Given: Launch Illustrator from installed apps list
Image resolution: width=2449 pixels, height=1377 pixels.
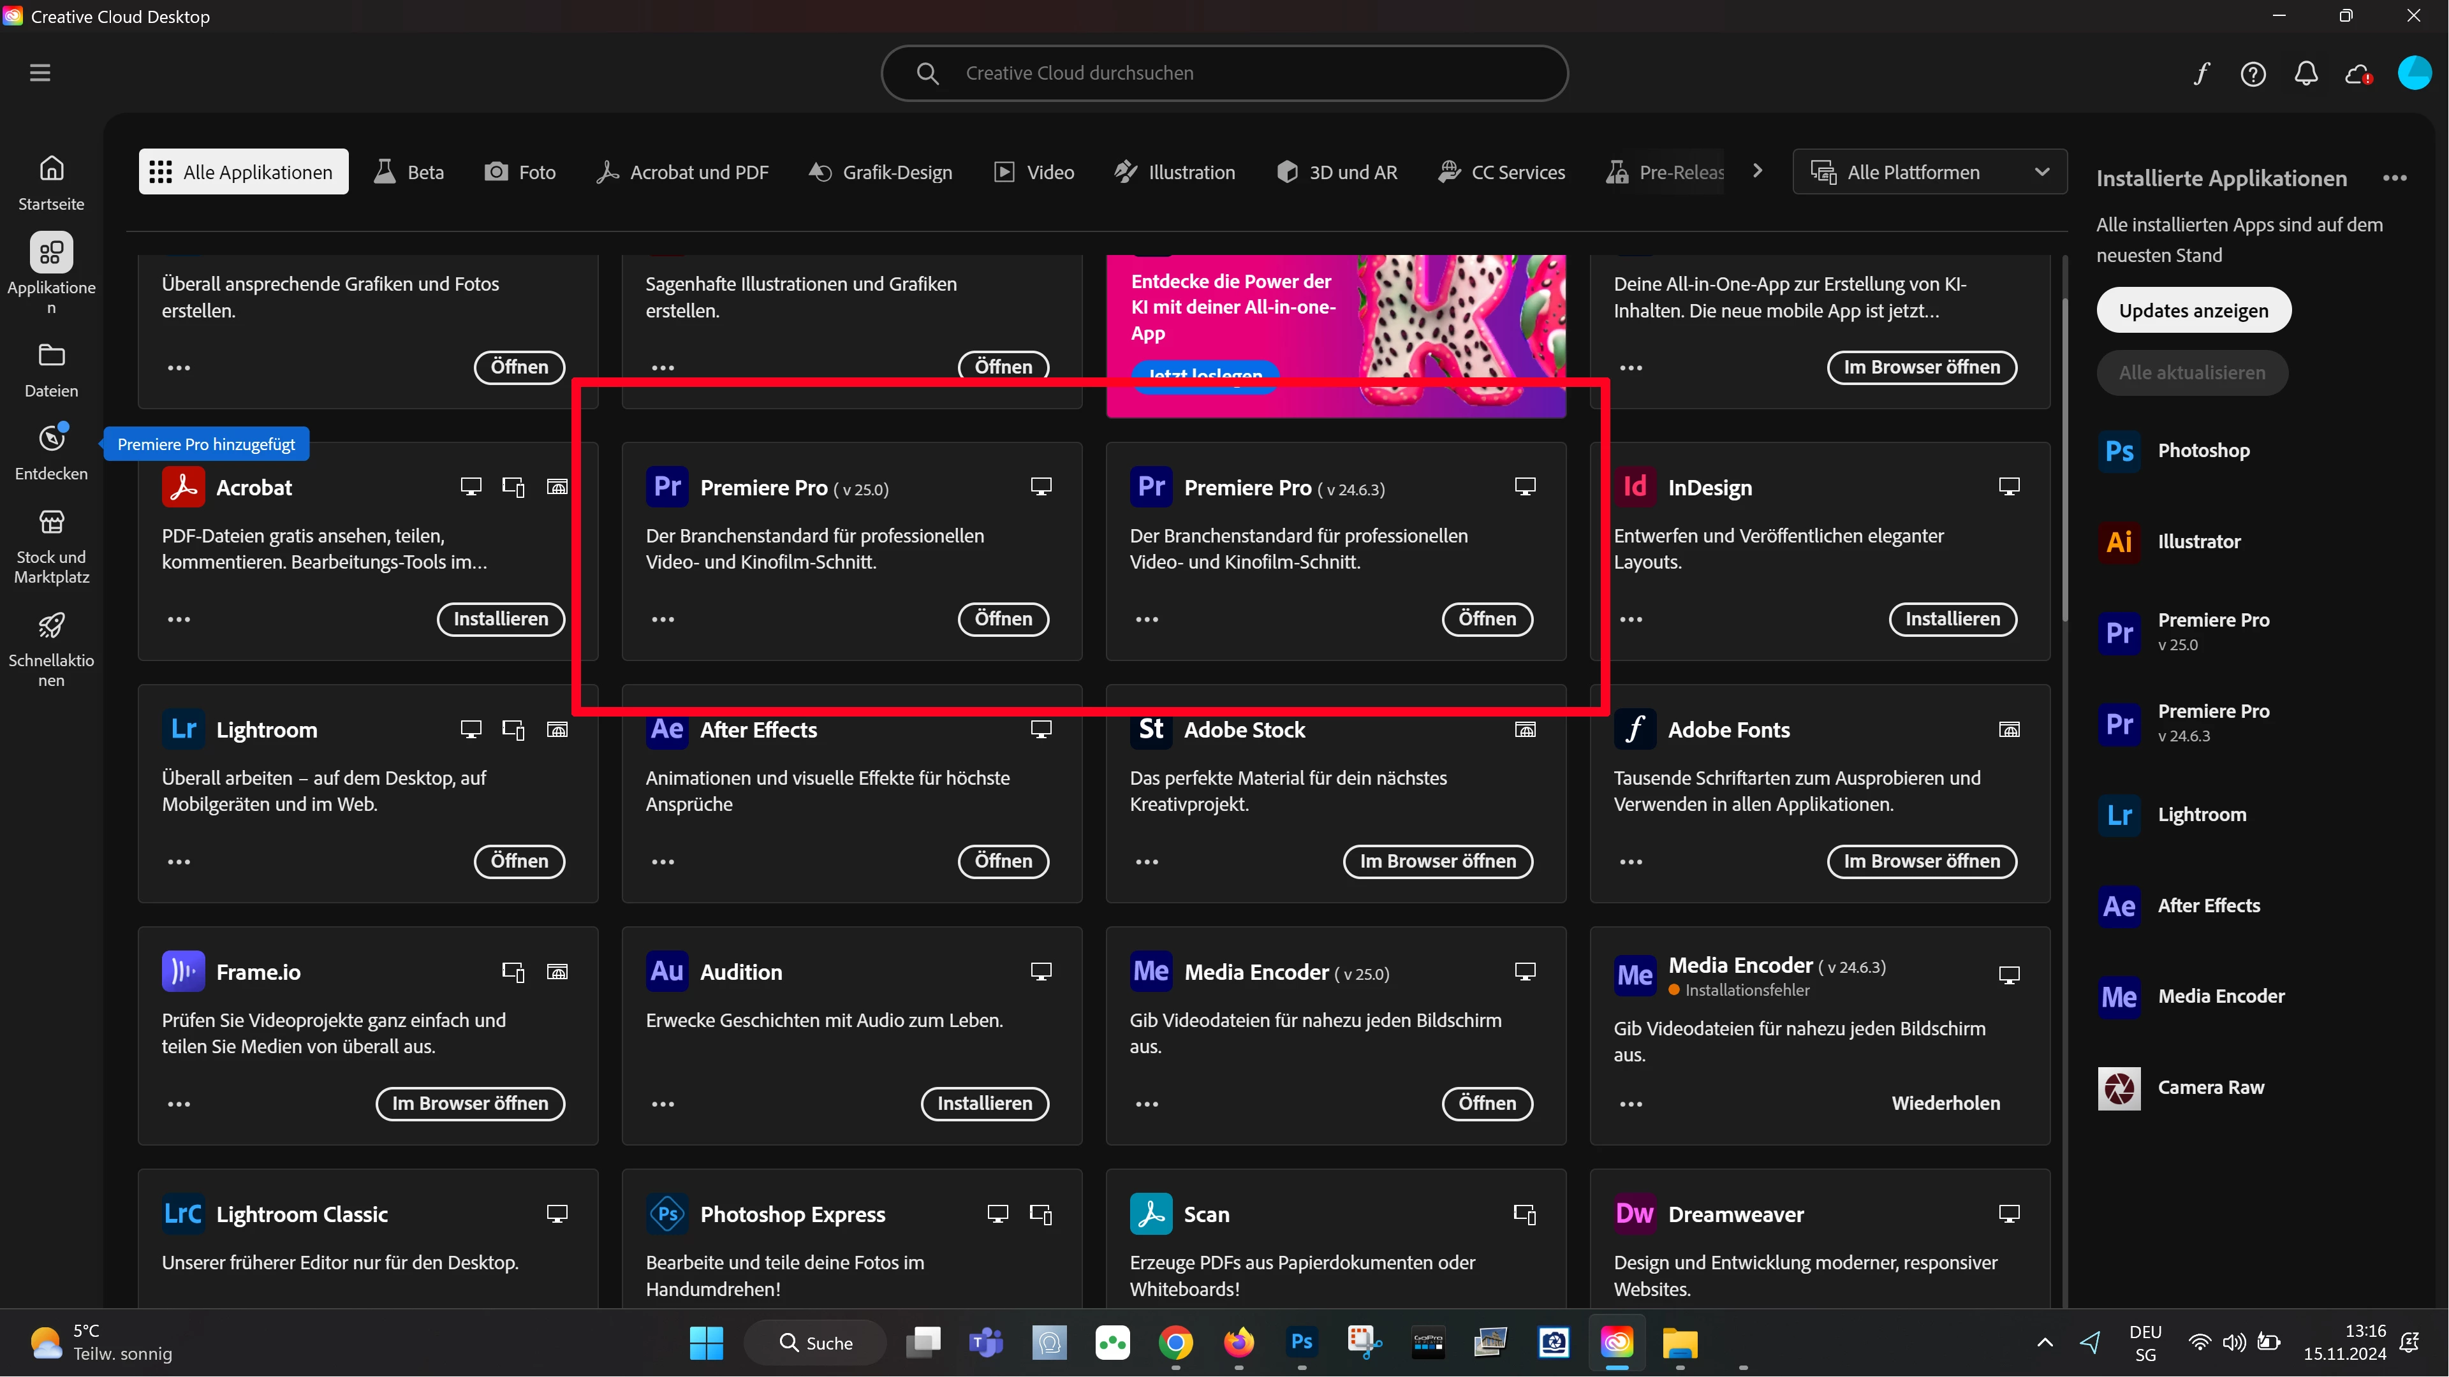Looking at the screenshot, I should point(2198,542).
